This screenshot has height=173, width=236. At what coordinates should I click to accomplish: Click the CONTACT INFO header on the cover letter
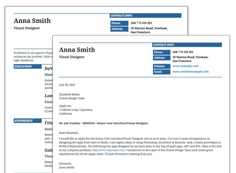click(x=187, y=45)
